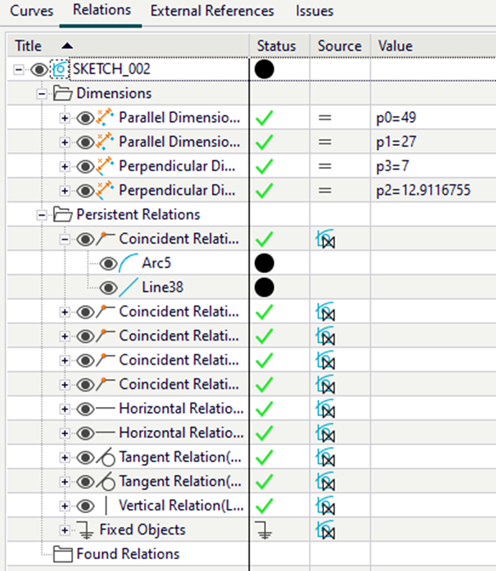Expand the Fixed Objects node
The height and width of the screenshot is (571, 496).
[64, 530]
